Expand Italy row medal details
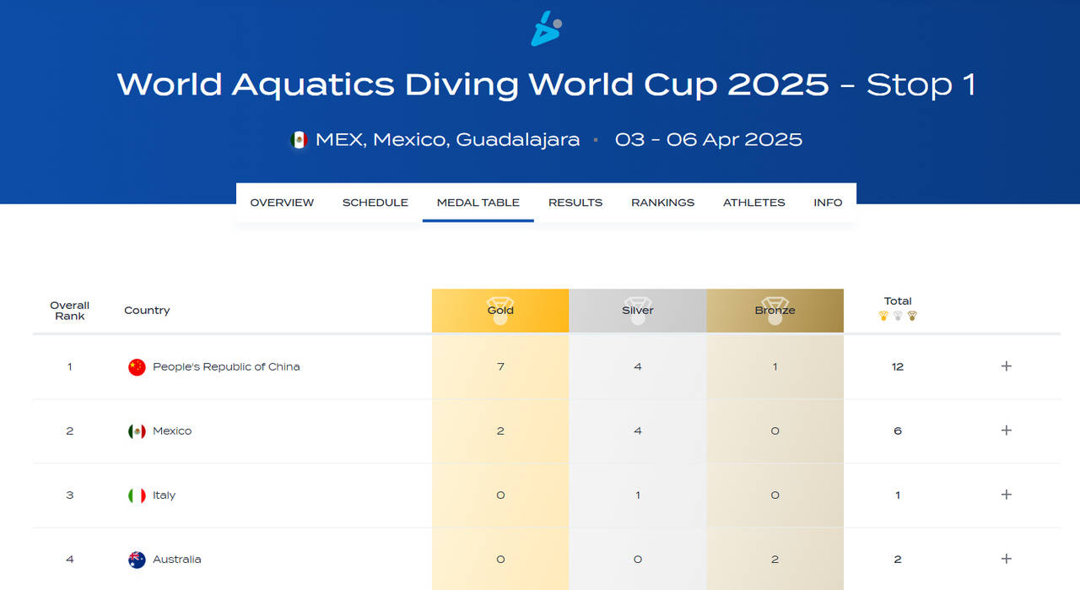Screen dimensions: 1080x590 pyautogui.click(x=1006, y=495)
